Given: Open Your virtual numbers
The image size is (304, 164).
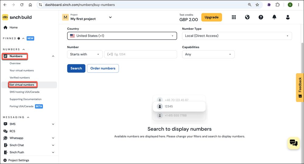Looking at the screenshot, I should point(22,70).
